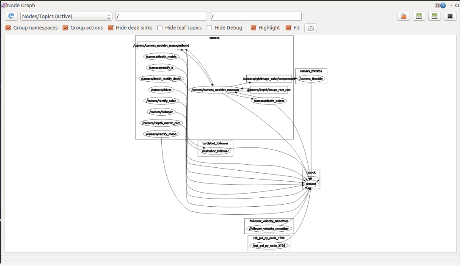460x266 pixels.
Task: Click the first namespace filter field
Action: pyautogui.click(x=161, y=17)
